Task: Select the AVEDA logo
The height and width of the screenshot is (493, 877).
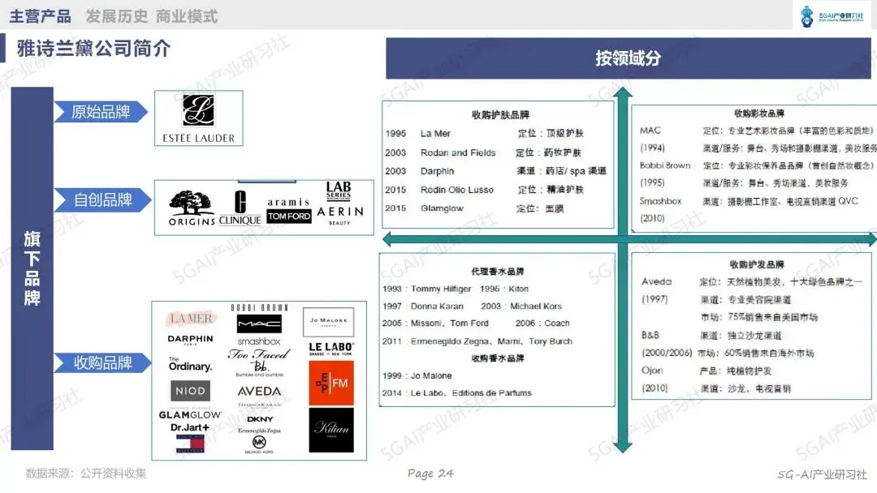Action: (x=259, y=392)
